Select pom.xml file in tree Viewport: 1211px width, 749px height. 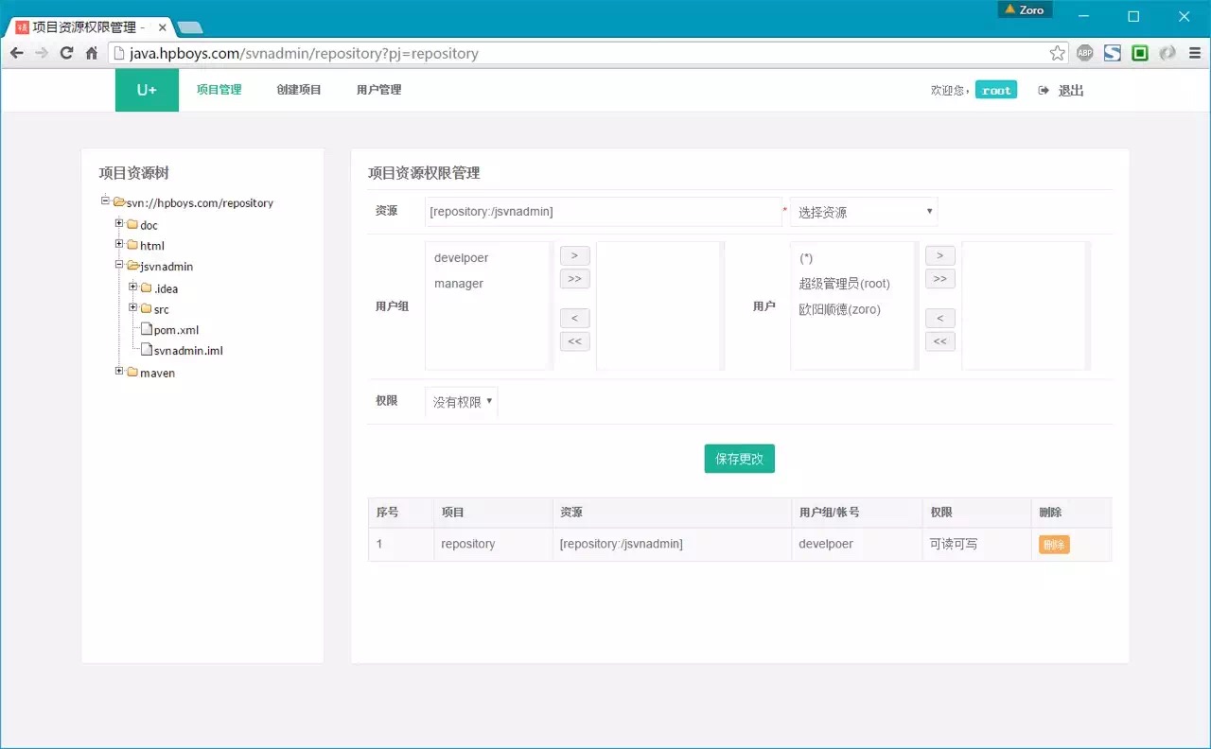click(176, 330)
